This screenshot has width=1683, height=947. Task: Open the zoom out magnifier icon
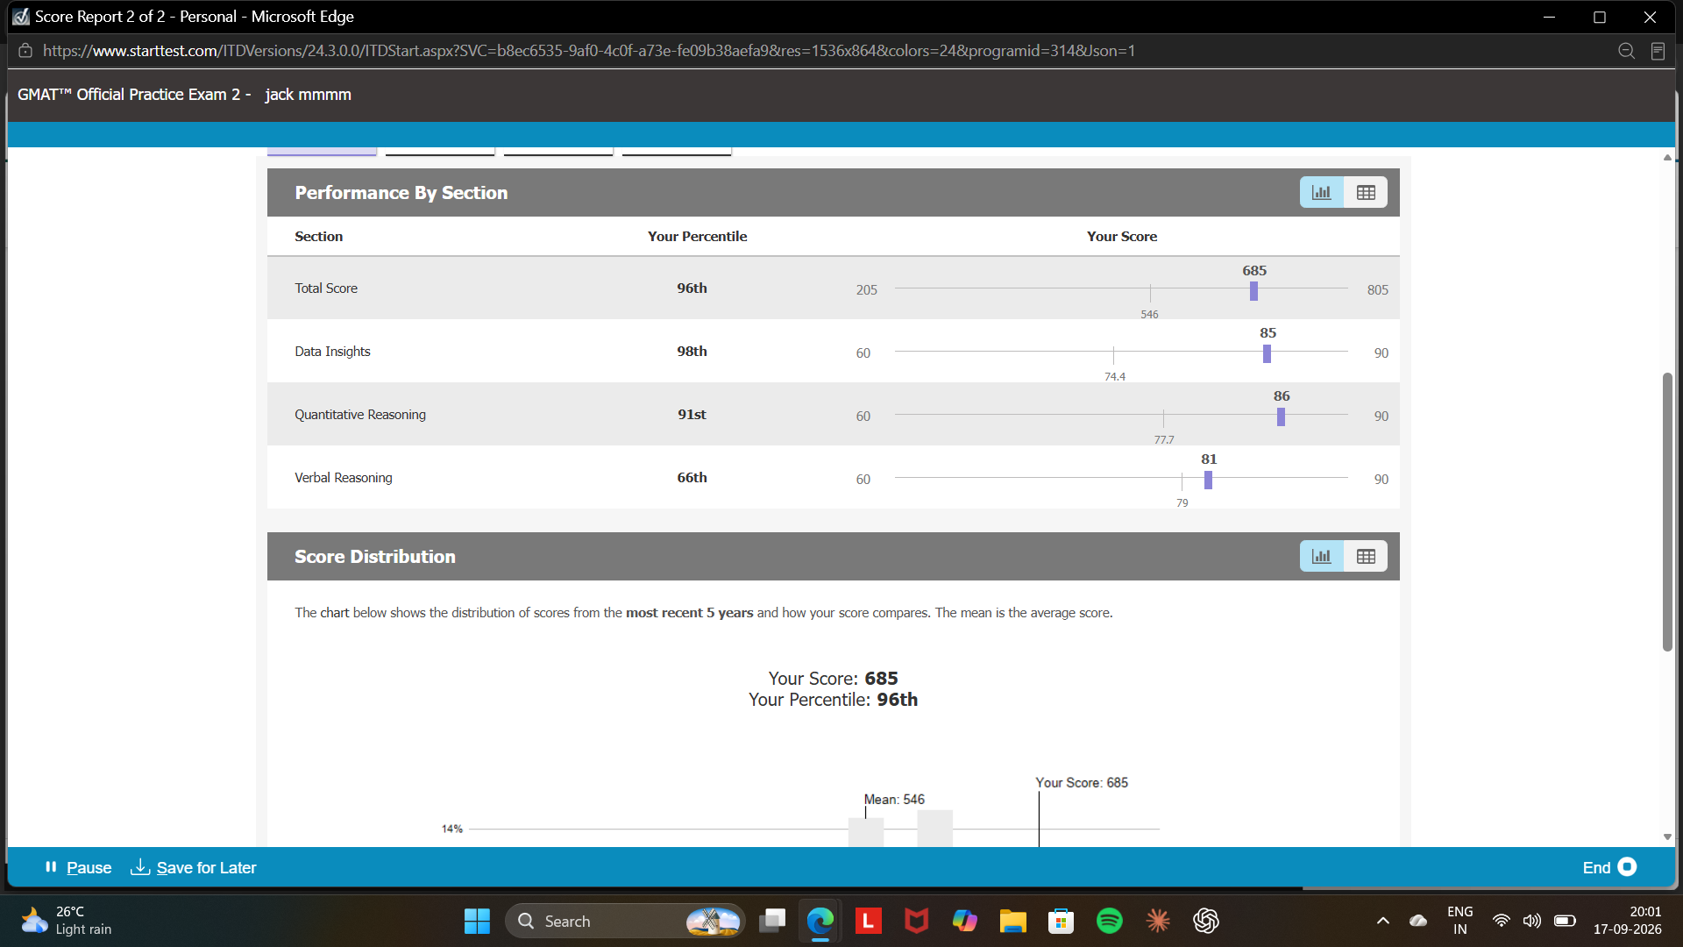[1626, 51]
